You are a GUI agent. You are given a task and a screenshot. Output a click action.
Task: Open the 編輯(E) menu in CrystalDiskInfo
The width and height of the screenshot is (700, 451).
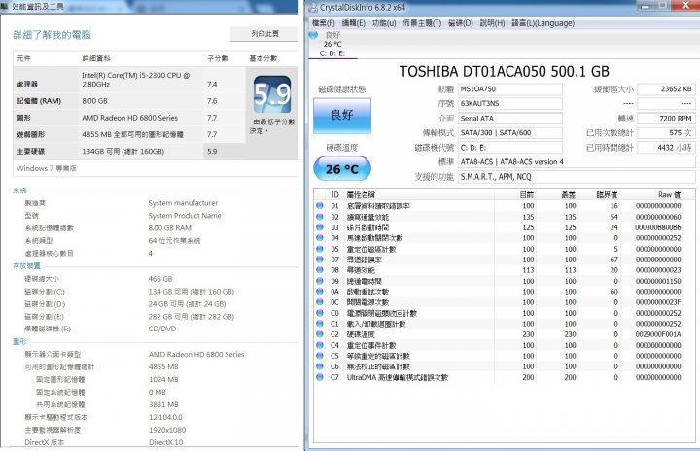[x=353, y=23]
